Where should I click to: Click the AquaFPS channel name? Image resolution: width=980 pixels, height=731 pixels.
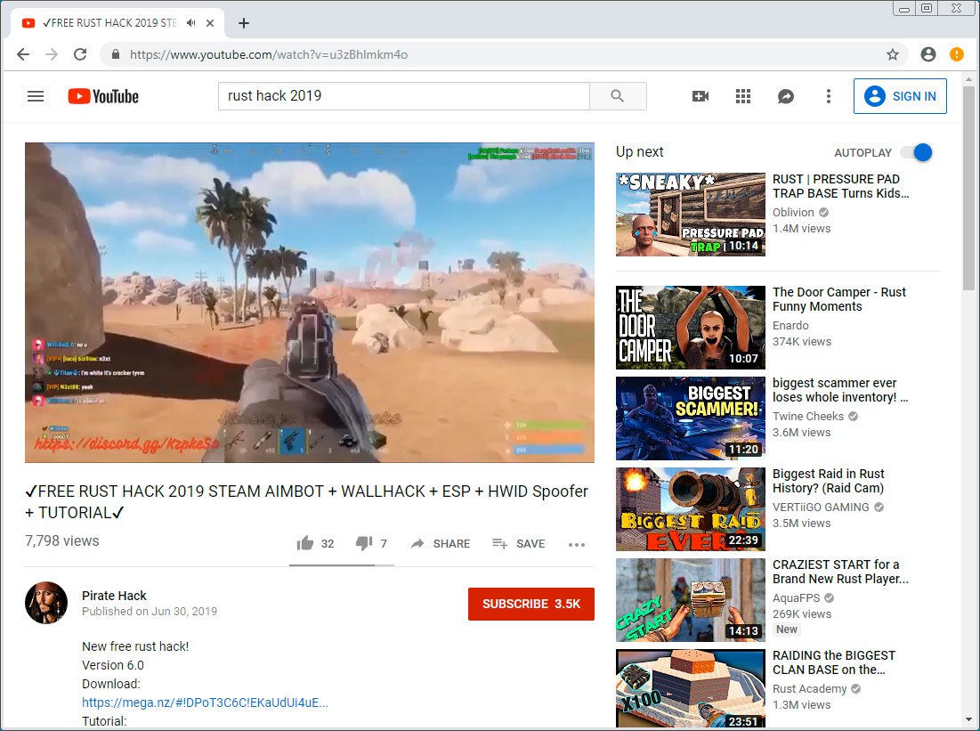point(797,597)
